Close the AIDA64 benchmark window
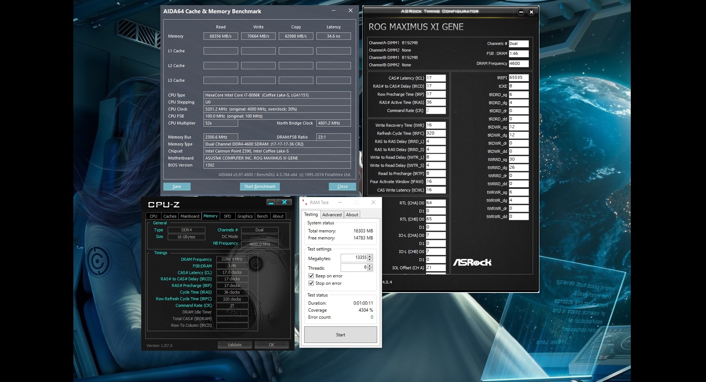 pos(350,11)
